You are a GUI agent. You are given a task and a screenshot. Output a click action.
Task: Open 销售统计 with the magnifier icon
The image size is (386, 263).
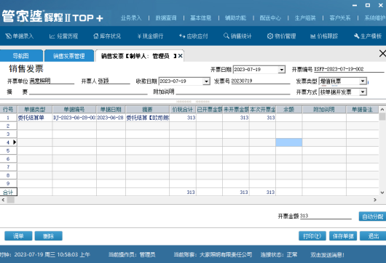pos(237,36)
